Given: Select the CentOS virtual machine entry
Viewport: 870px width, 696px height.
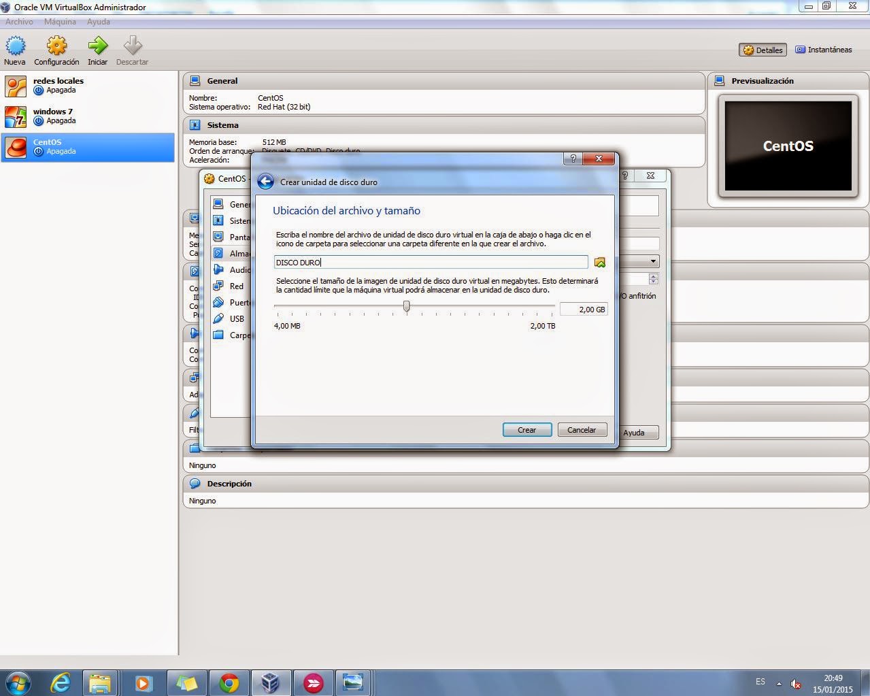Looking at the screenshot, I should [88, 147].
